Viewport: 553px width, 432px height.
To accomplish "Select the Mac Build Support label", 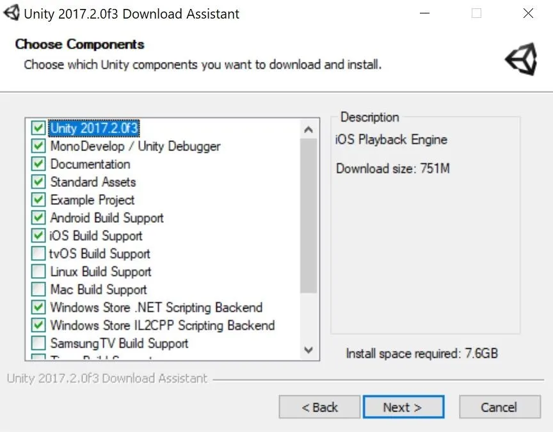I will 99,289.
